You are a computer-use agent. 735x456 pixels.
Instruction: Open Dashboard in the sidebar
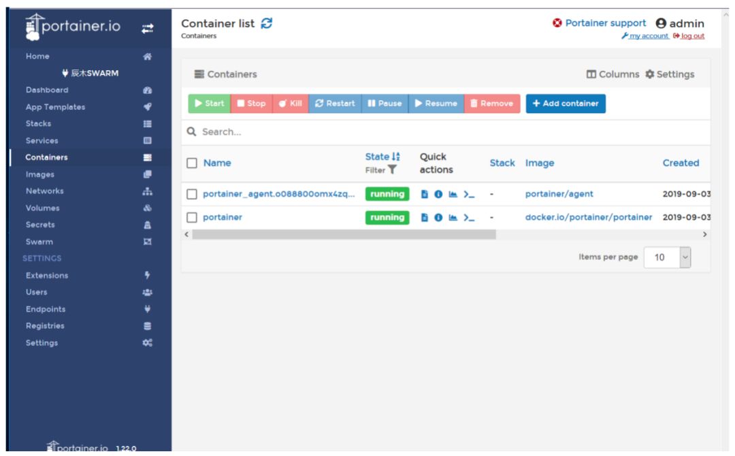pos(47,90)
